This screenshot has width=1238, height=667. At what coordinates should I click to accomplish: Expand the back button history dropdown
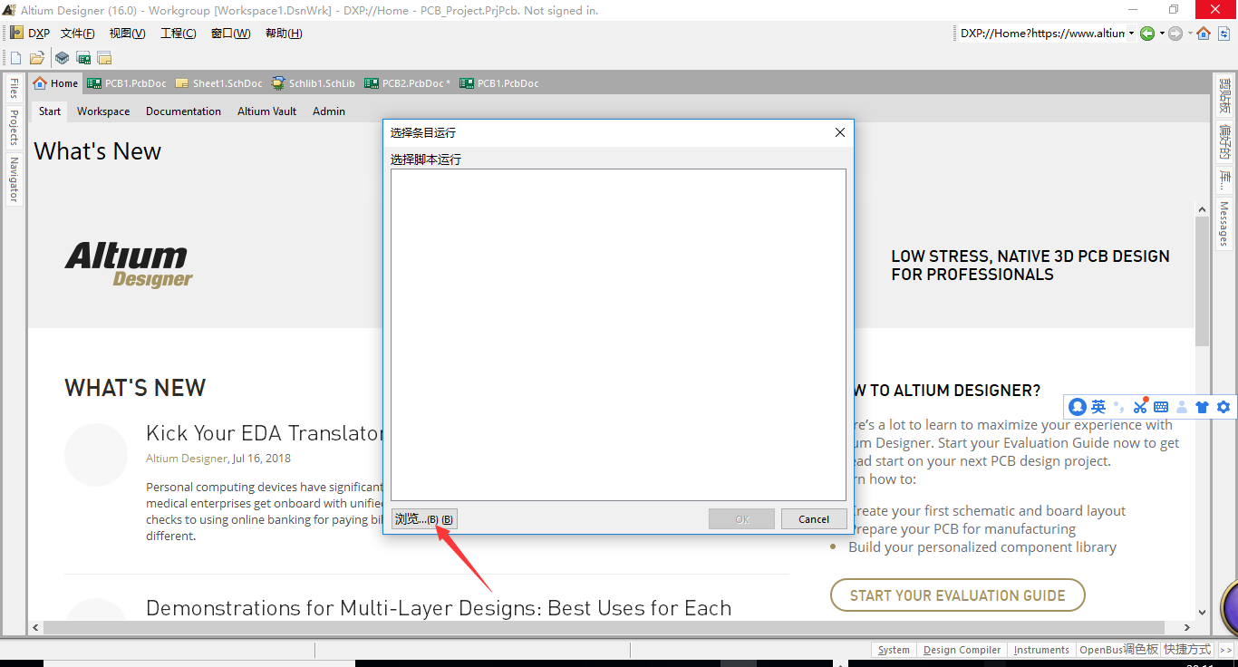coord(1162,34)
